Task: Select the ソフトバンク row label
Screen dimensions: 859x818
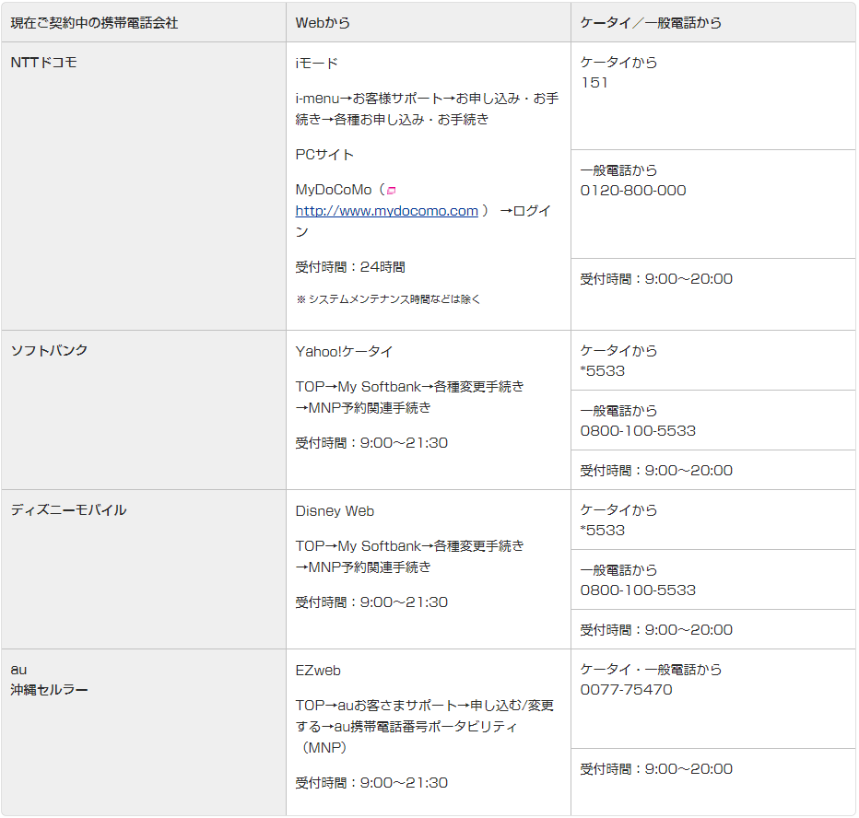Action: [49, 351]
